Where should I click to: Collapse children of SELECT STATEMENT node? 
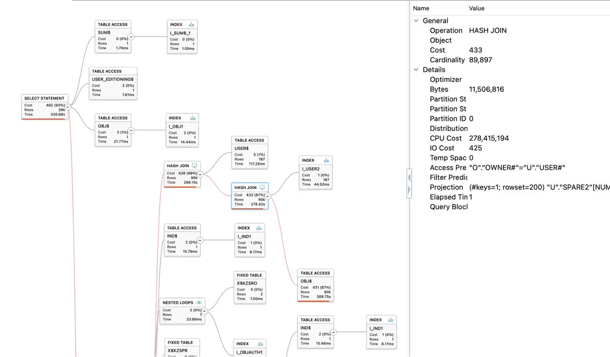pos(68,107)
